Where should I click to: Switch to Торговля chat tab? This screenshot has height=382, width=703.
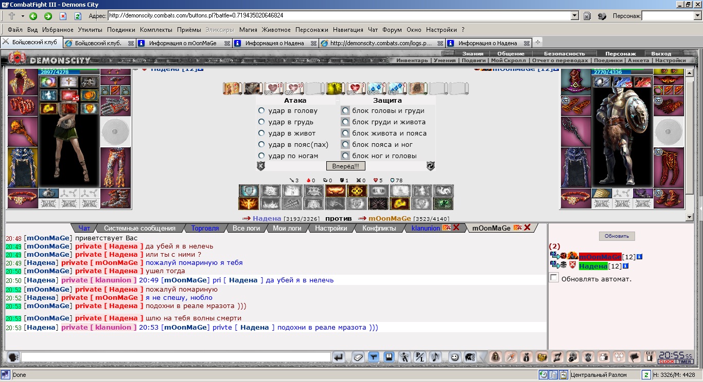coord(205,228)
